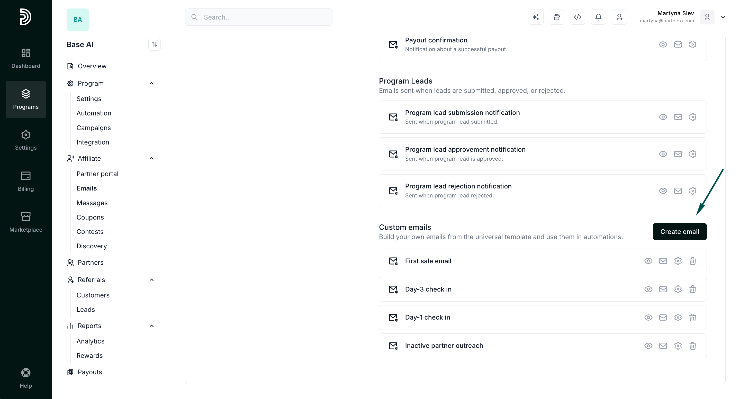This screenshot has height=399, width=740.
Task: Open the developer code icon in header
Action: pos(577,17)
